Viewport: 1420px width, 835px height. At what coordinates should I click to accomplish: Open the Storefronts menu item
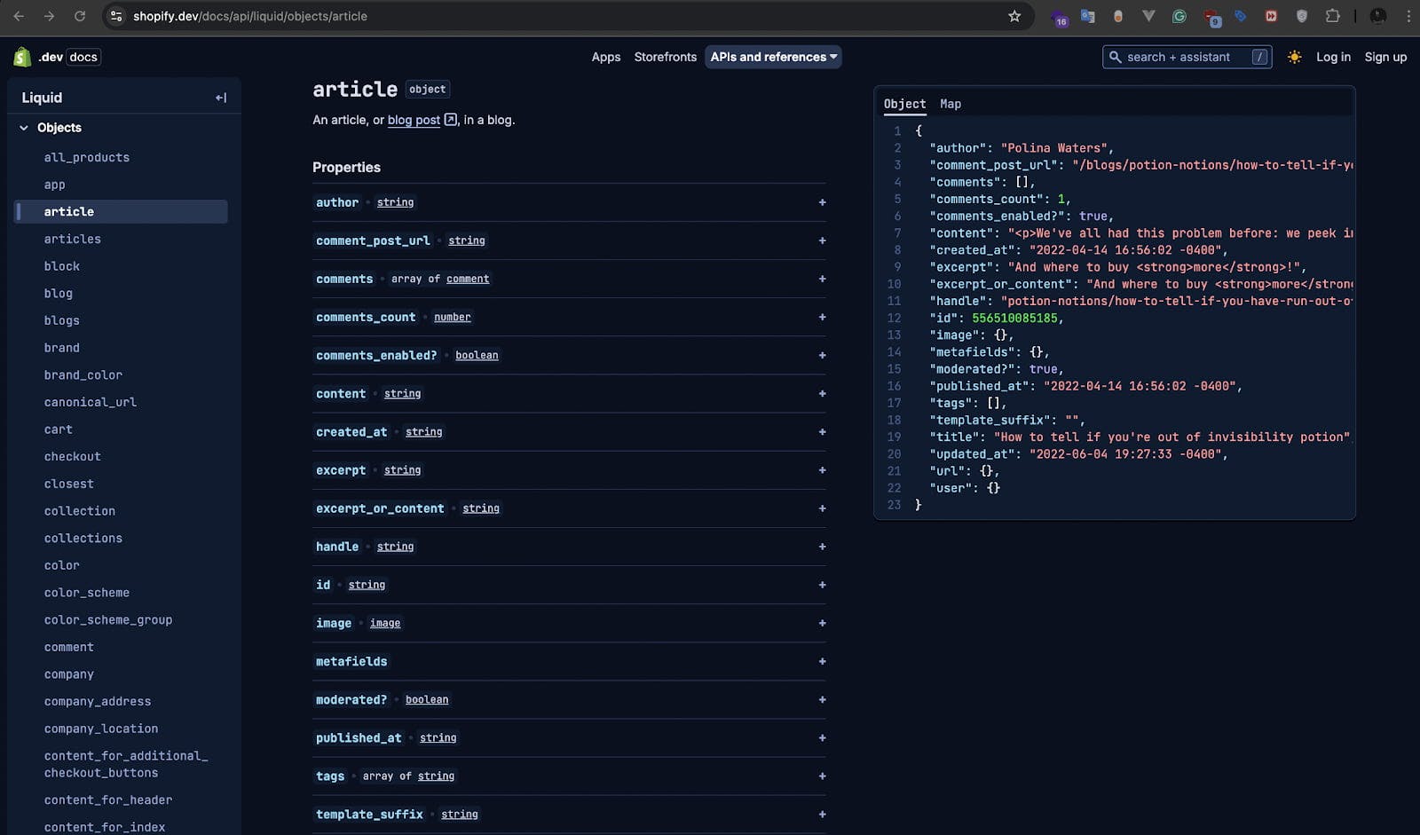click(665, 57)
